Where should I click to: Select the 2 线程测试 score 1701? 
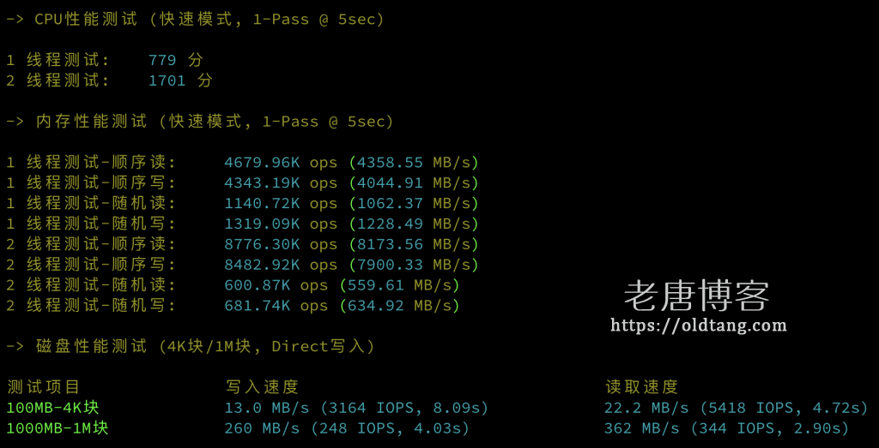167,81
